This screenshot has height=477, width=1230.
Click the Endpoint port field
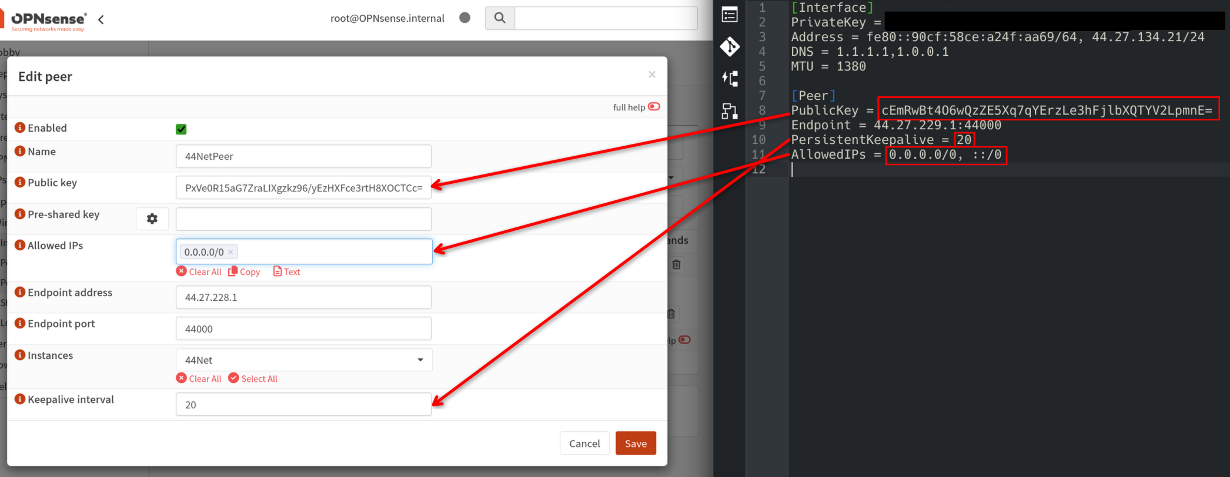303,328
